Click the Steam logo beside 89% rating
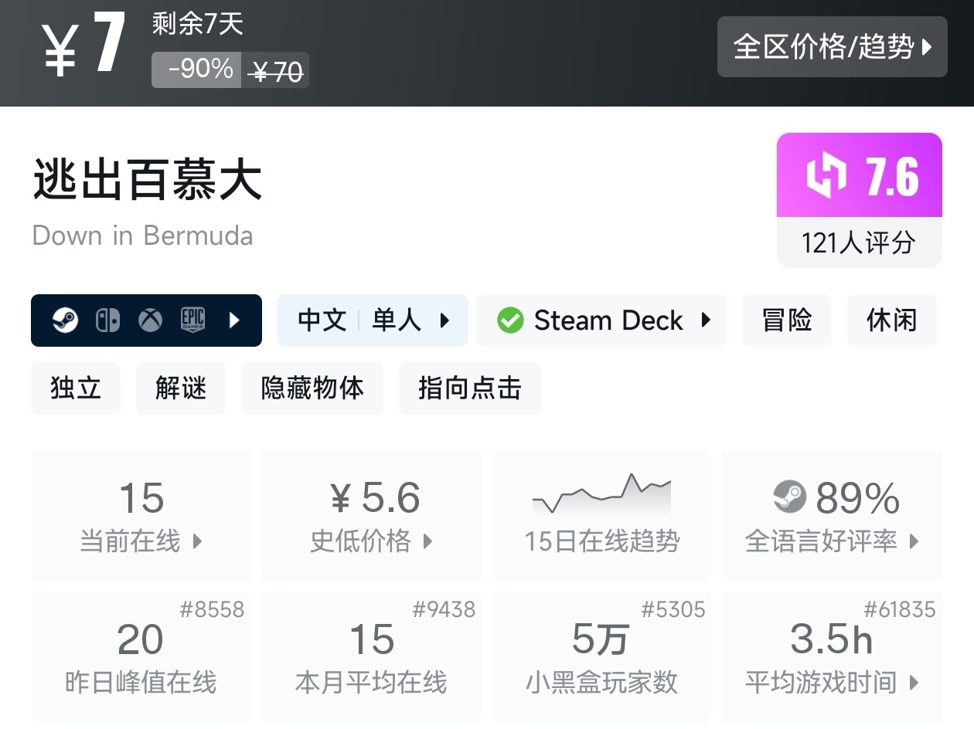Viewport: 974px width, 729px height. coord(789,498)
